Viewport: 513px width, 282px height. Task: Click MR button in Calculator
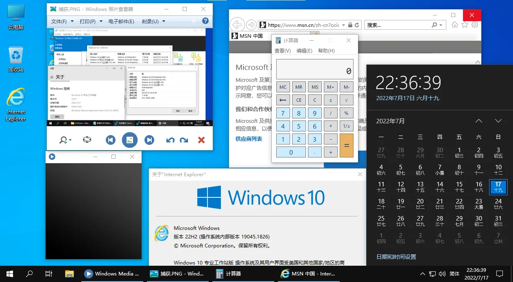[x=299, y=87]
